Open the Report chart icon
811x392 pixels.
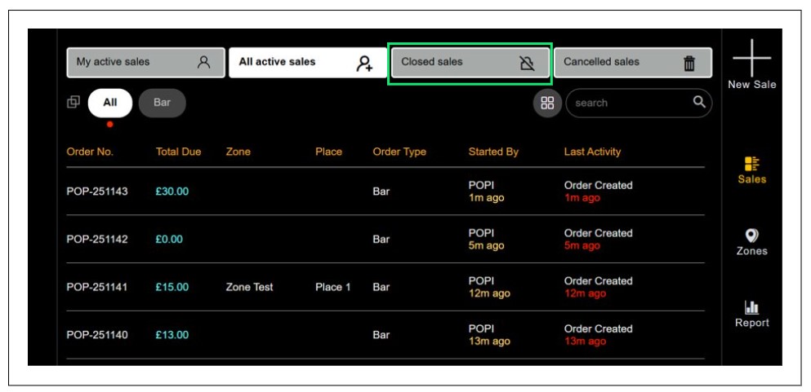tap(751, 307)
